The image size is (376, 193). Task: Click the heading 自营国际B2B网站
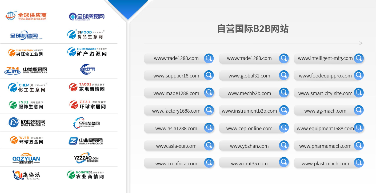coord(253,29)
